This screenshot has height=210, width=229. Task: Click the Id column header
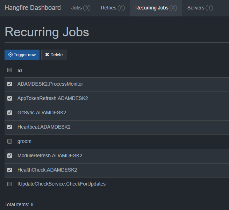[x=20, y=71]
